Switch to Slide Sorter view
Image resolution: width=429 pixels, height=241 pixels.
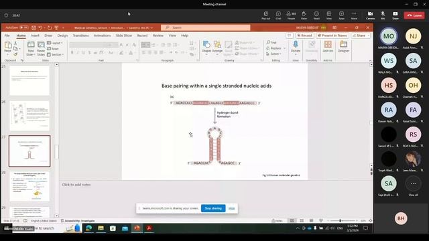(x=302, y=220)
